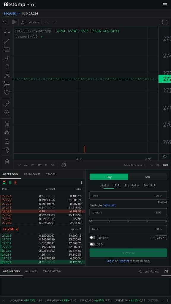Switch to the Trades tab
Screen dimensions: 171x304
[50, 174]
